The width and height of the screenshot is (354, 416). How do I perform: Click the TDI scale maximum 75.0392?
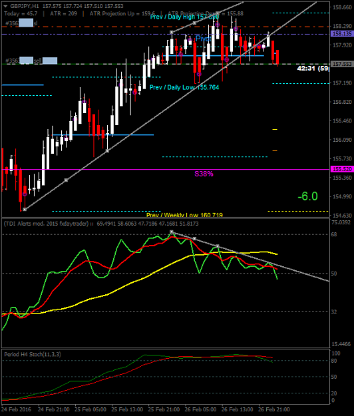[341, 222]
